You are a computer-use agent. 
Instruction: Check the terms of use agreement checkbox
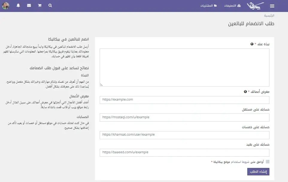click(x=267, y=162)
